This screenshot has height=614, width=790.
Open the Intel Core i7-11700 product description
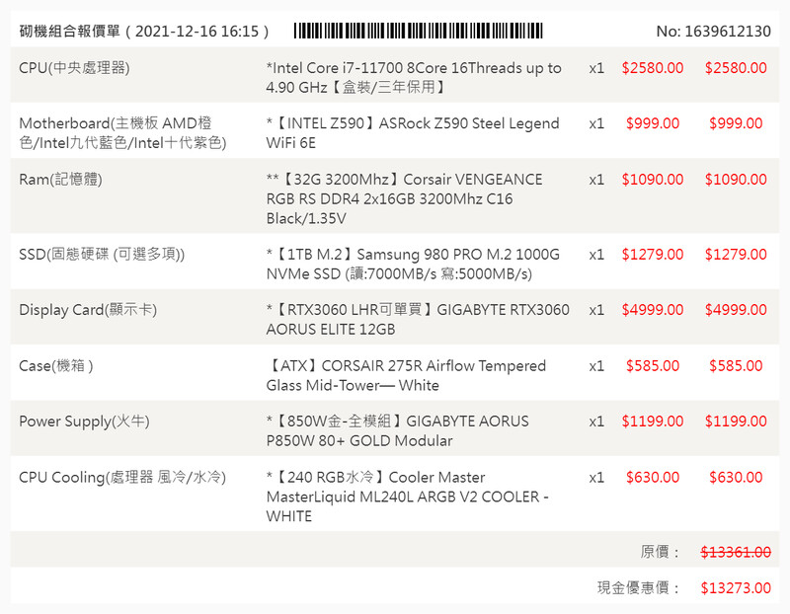coord(414,78)
